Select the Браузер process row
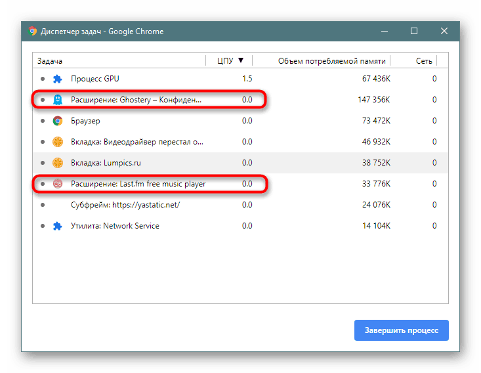The width and height of the screenshot is (481, 373). 85,121
